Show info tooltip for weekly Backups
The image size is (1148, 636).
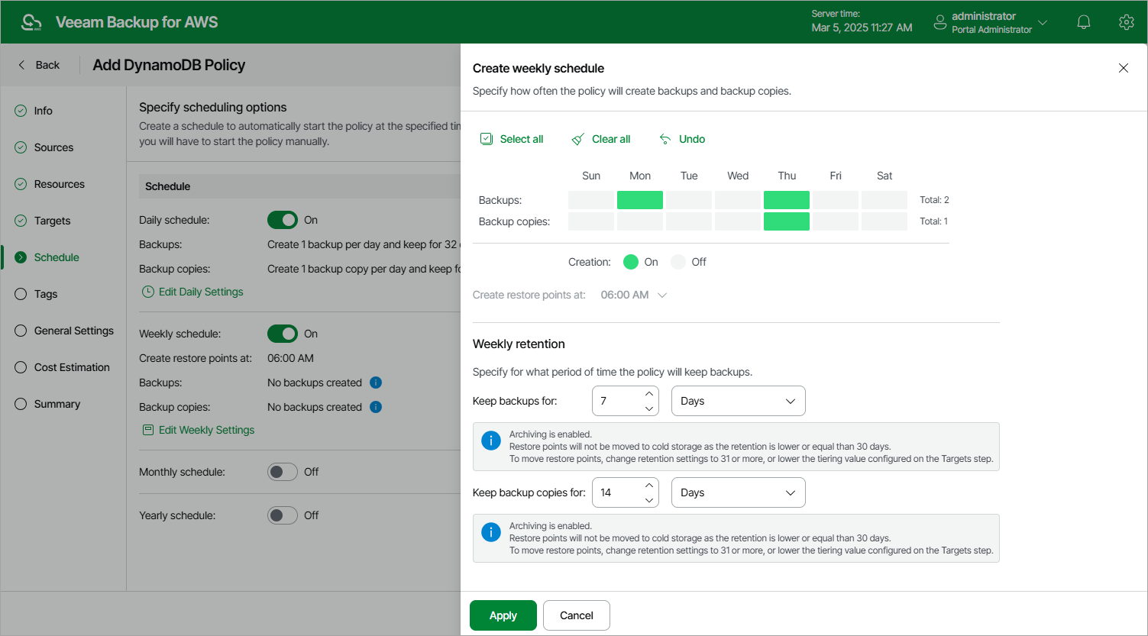[376, 383]
